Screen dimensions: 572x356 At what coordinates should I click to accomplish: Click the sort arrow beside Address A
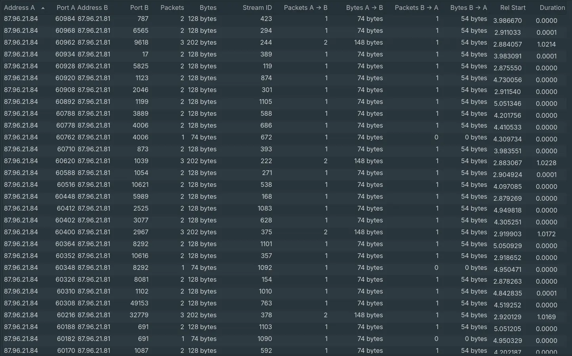(43, 8)
